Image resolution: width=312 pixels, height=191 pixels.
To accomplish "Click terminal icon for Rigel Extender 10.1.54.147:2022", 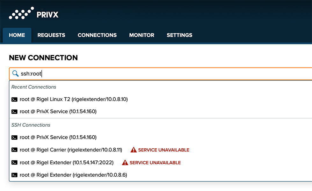I will pyautogui.click(x=14, y=163).
